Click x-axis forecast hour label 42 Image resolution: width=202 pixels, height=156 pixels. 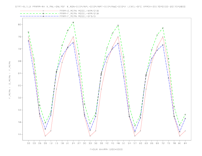point(107,143)
